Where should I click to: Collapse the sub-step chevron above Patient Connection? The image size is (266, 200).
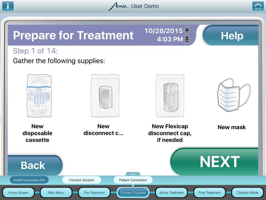pos(133,174)
